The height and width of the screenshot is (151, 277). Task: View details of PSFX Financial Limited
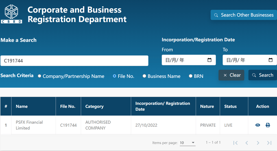point(258,125)
